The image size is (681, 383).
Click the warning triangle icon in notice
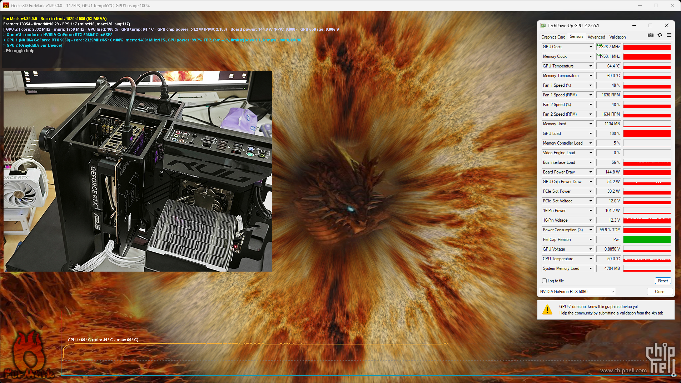coord(547,309)
